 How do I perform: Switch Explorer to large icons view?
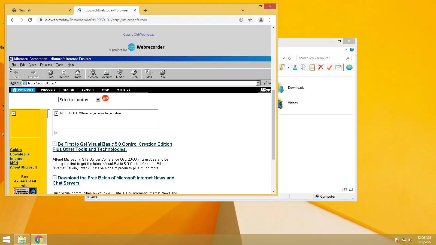tap(351, 190)
